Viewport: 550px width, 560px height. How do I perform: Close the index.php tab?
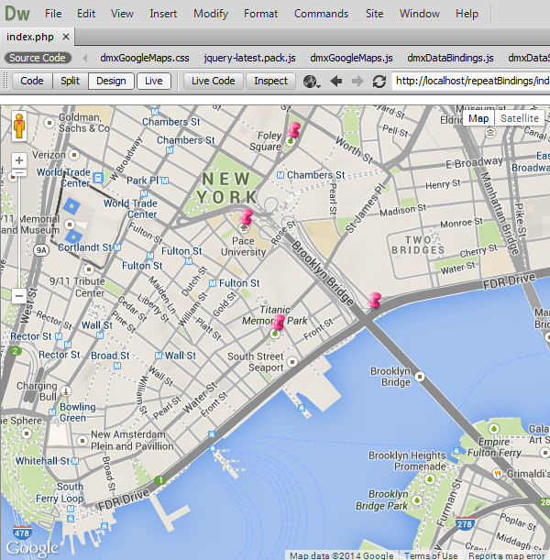click(66, 37)
